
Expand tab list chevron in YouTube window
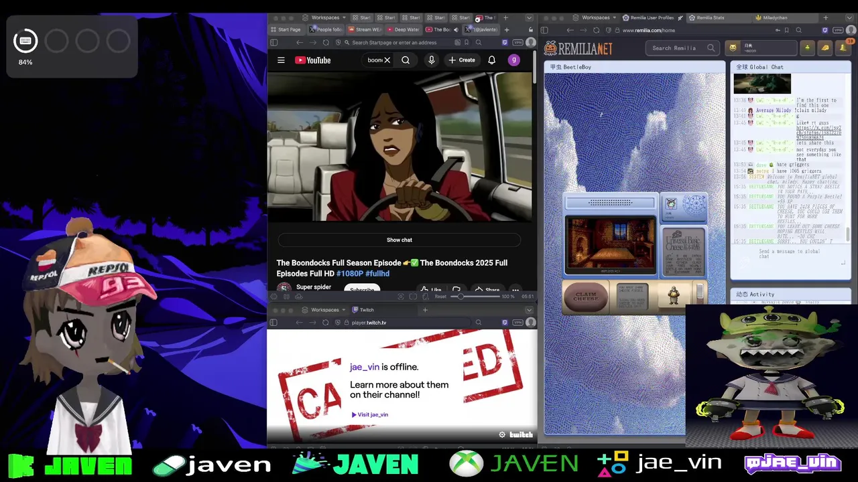[x=529, y=17]
